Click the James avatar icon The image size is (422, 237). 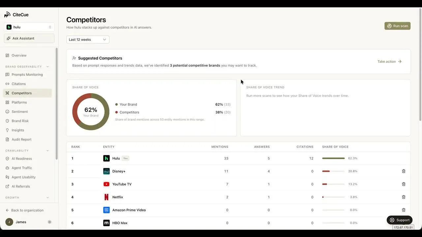tap(9, 222)
